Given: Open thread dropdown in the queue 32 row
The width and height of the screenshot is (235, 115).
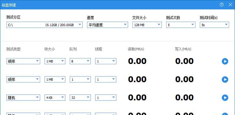Looking at the screenshot, I should [106, 98].
